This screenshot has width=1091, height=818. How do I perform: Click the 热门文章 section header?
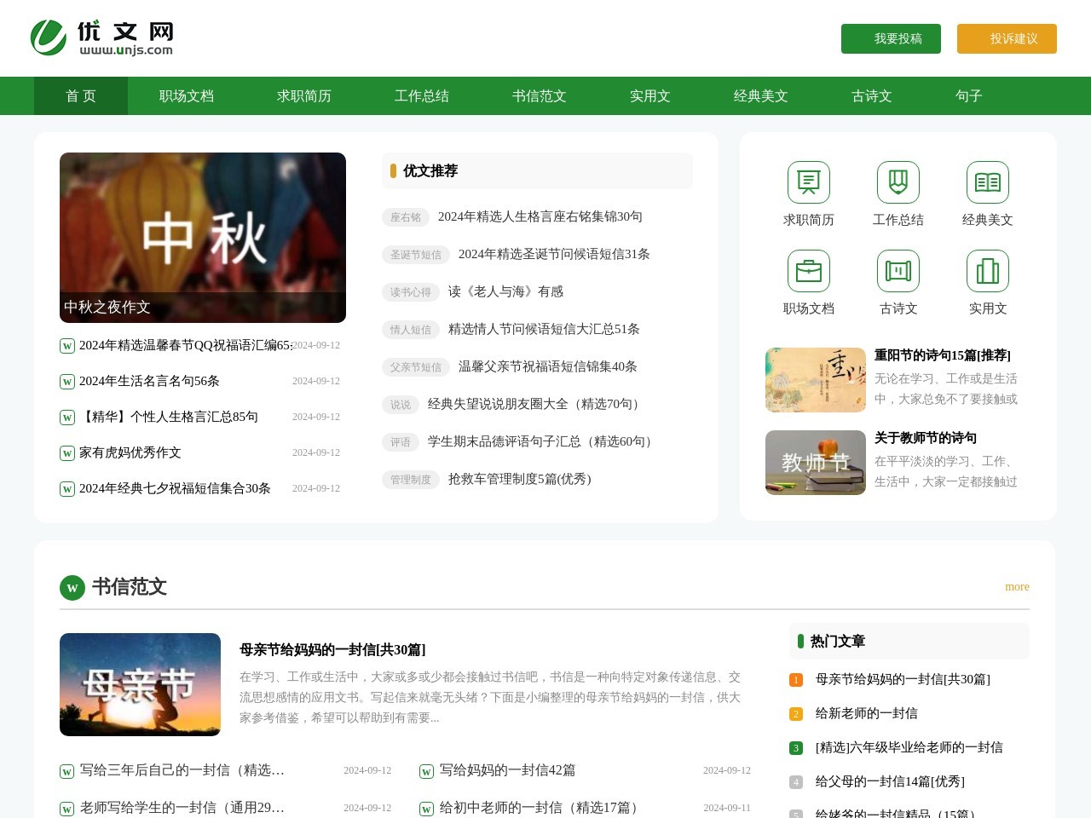pos(838,642)
